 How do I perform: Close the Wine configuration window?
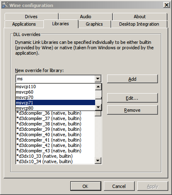click(x=167, y=5)
